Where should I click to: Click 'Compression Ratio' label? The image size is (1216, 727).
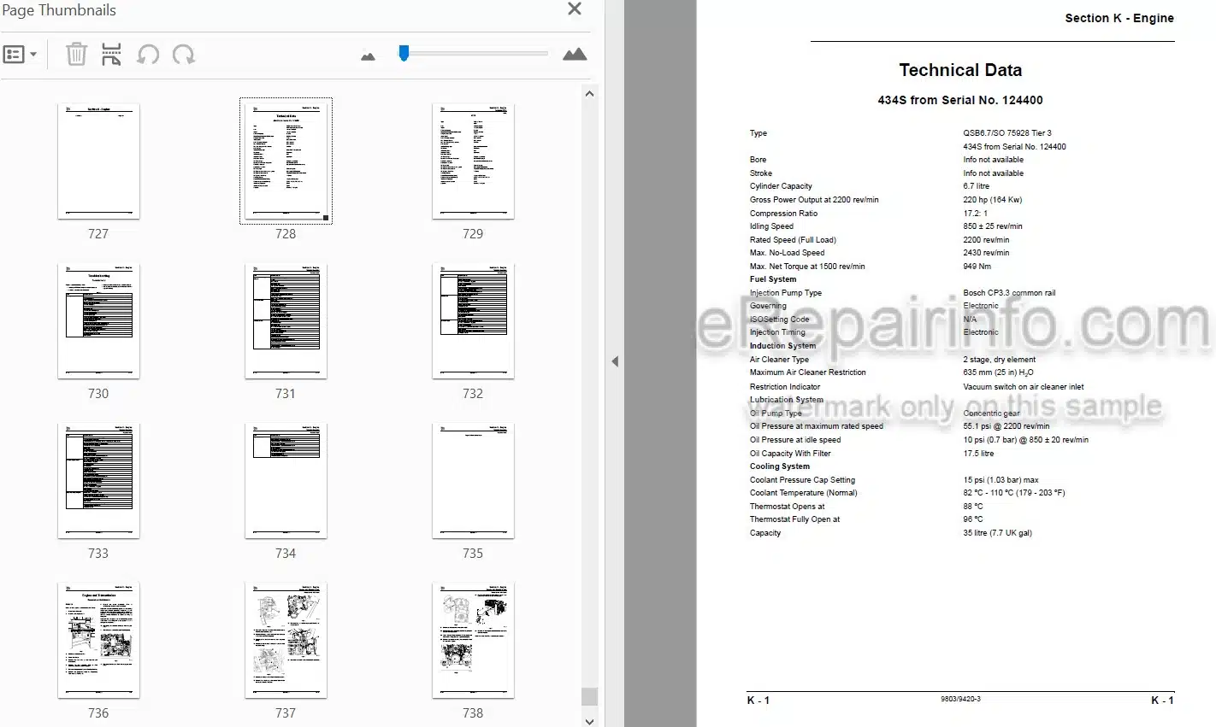[783, 214]
